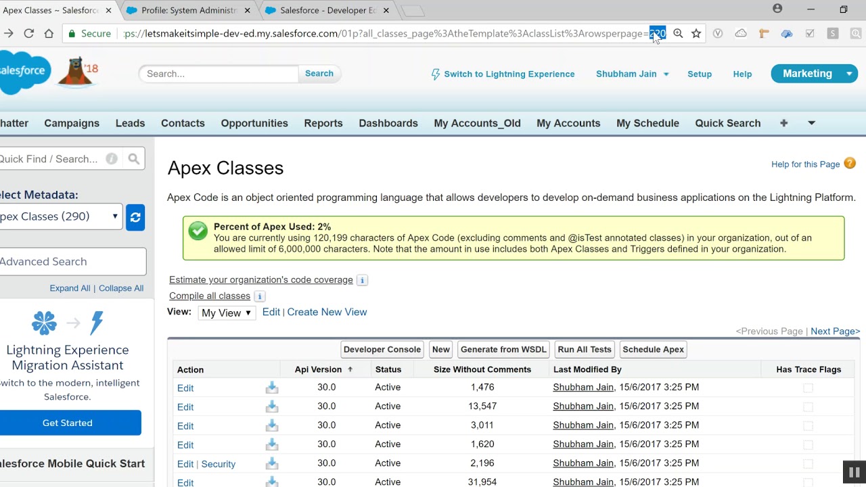
Task: Bookmark this page with star icon
Action: (x=696, y=33)
